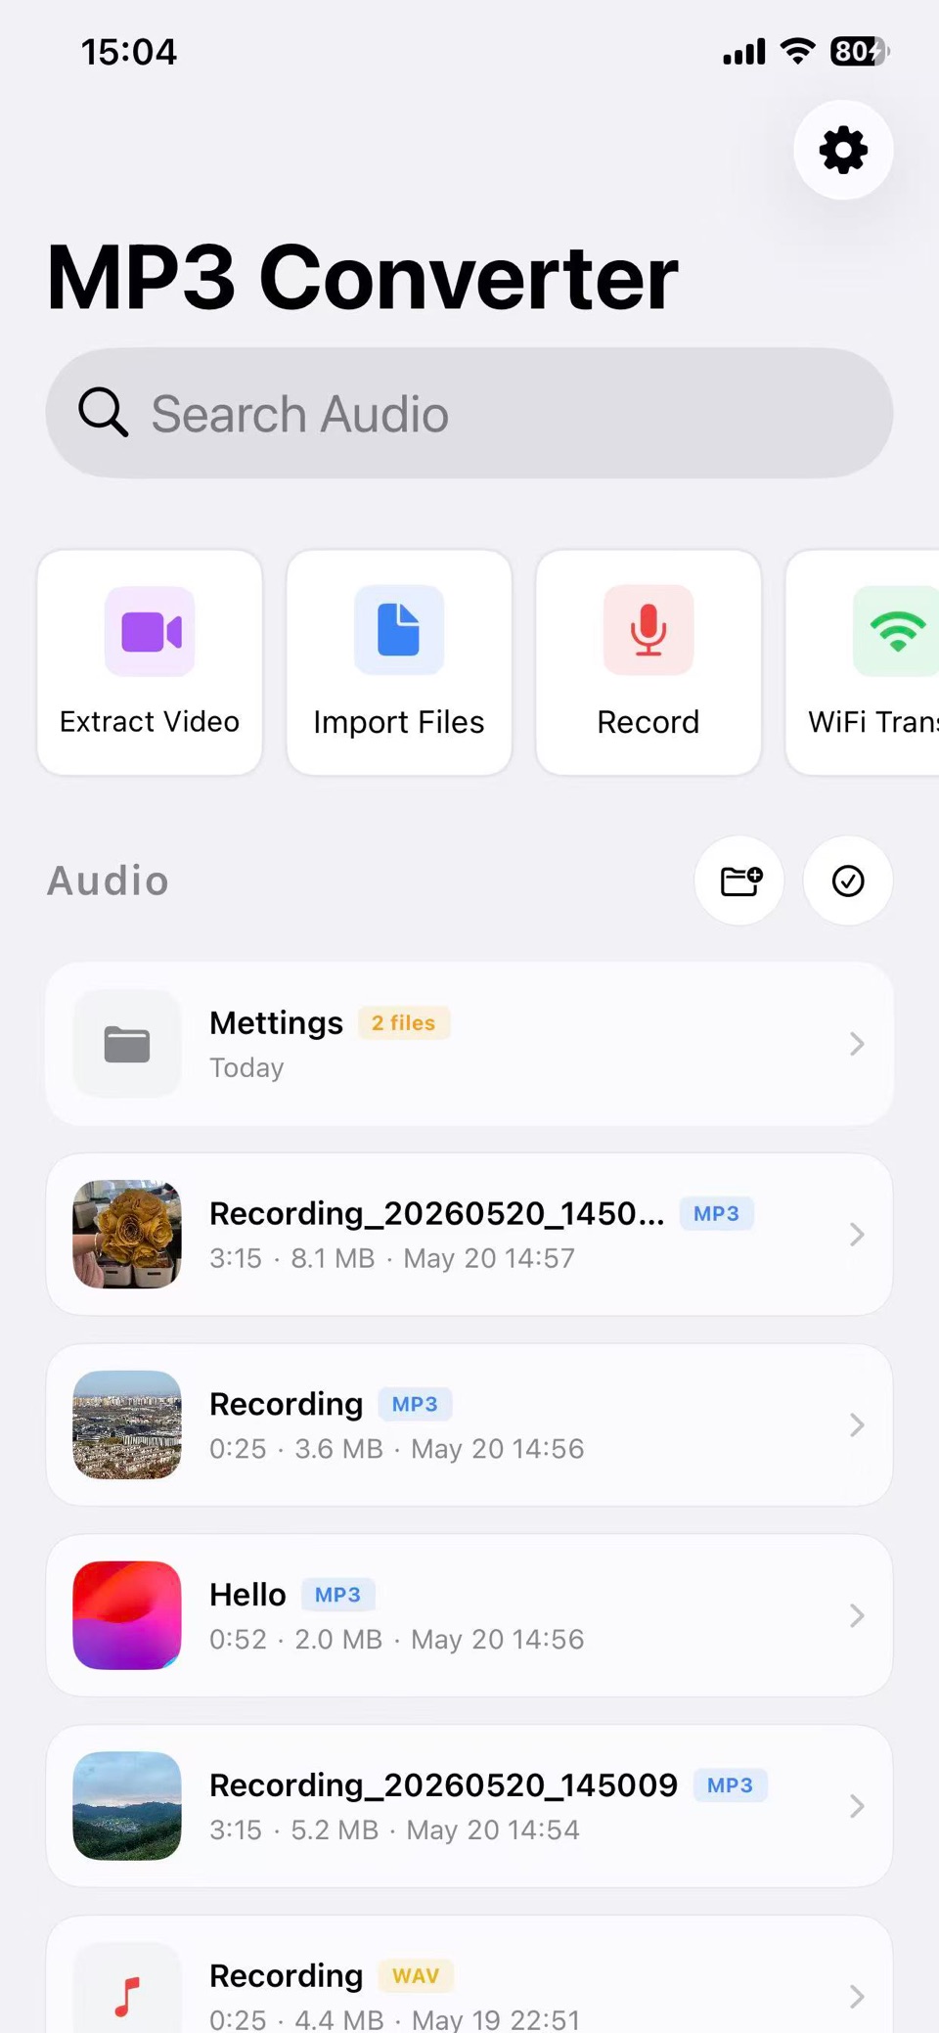This screenshot has height=2033, width=939.
Task: Tap MP3 badge on Recording_20260520_1450...
Action: (x=716, y=1213)
